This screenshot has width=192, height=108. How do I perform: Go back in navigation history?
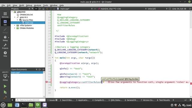pos(47,9)
